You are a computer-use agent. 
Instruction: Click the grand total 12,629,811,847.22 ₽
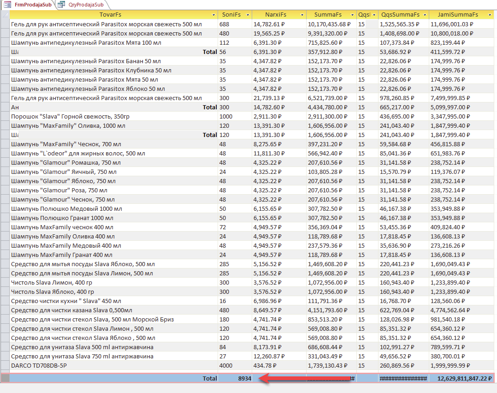(x=464, y=378)
